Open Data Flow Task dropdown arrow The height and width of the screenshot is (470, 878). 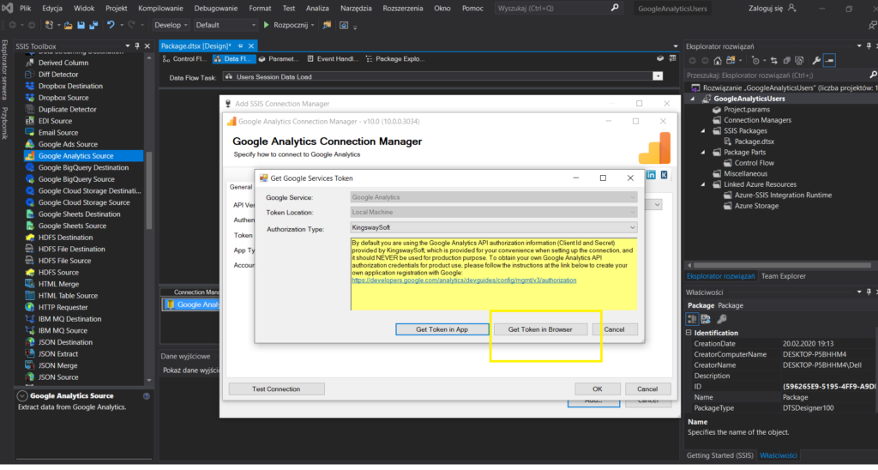point(658,76)
